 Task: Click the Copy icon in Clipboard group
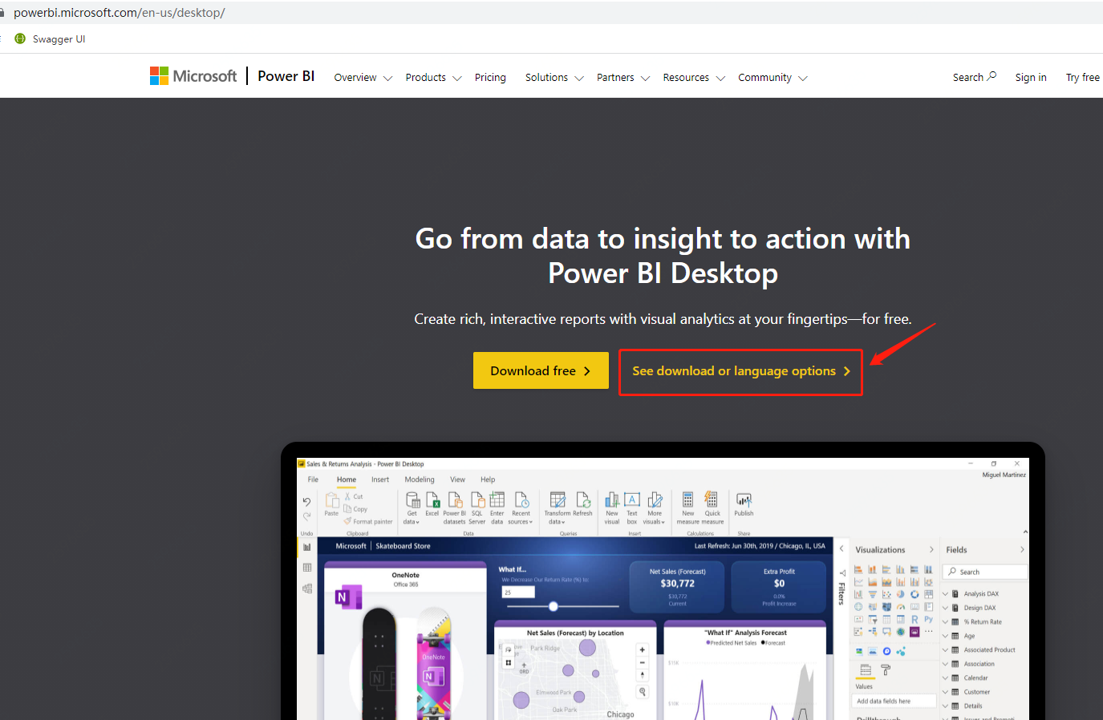coord(347,509)
